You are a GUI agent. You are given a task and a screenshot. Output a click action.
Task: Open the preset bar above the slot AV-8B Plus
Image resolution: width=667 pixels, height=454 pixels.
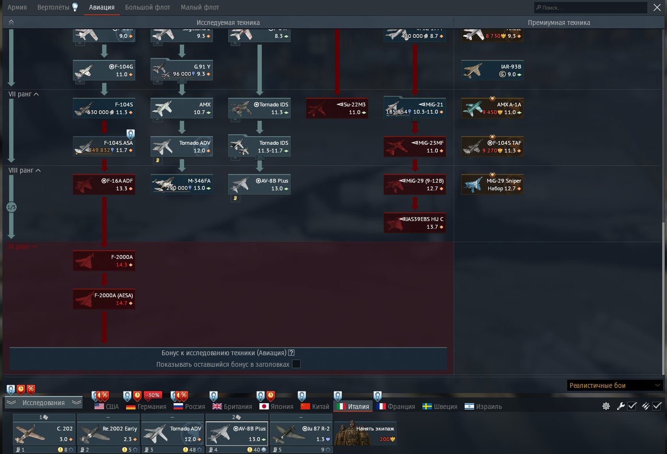coord(237,417)
